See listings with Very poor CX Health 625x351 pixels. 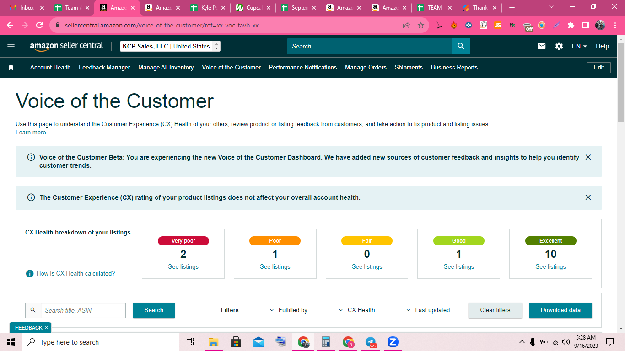coord(183,267)
